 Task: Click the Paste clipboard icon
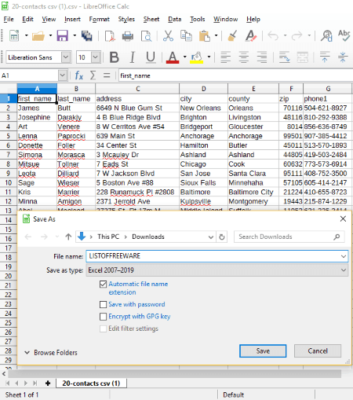click(205, 35)
